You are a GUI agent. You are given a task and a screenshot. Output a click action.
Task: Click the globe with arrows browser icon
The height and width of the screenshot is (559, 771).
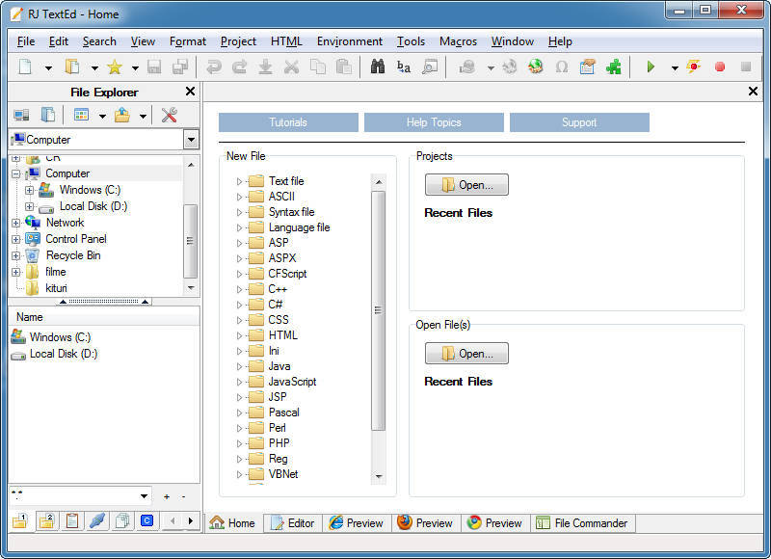[x=536, y=67]
